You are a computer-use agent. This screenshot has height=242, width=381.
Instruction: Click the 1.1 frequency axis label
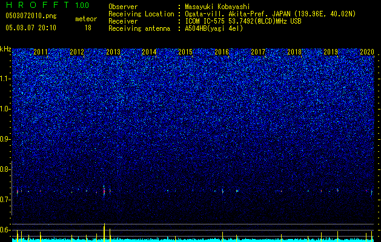tap(5, 79)
